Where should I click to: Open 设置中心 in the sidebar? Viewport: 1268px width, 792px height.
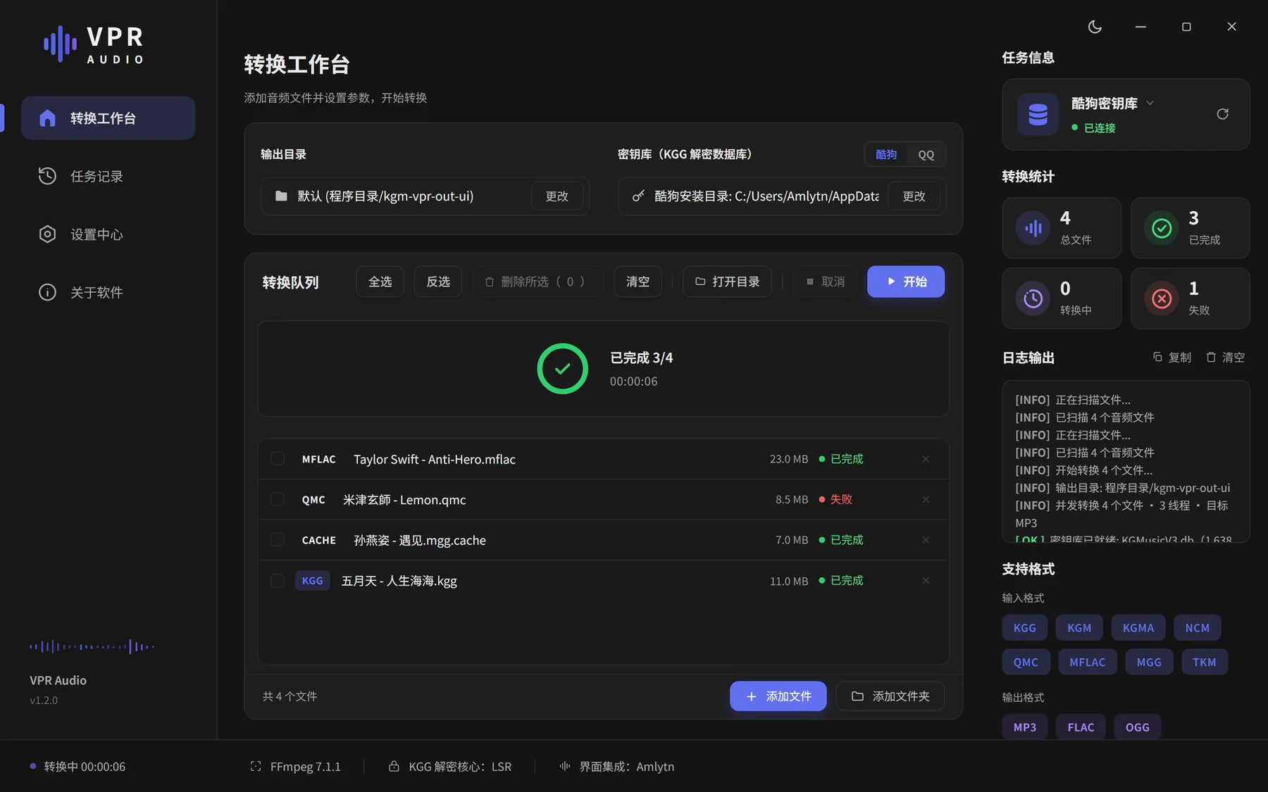pyautogui.click(x=108, y=234)
